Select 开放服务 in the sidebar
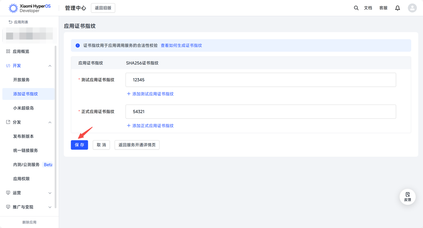This screenshot has width=423, height=228. (21, 80)
